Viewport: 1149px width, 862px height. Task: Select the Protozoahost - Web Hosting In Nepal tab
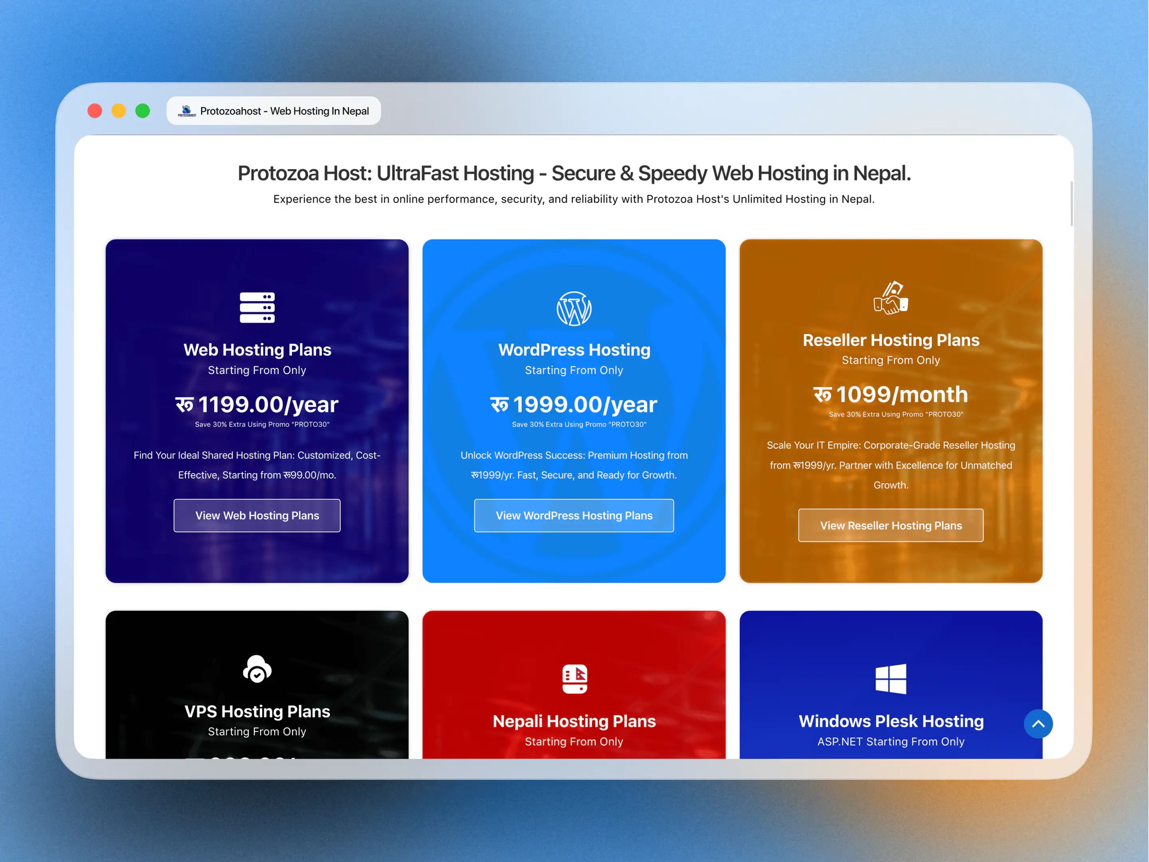pyautogui.click(x=274, y=111)
